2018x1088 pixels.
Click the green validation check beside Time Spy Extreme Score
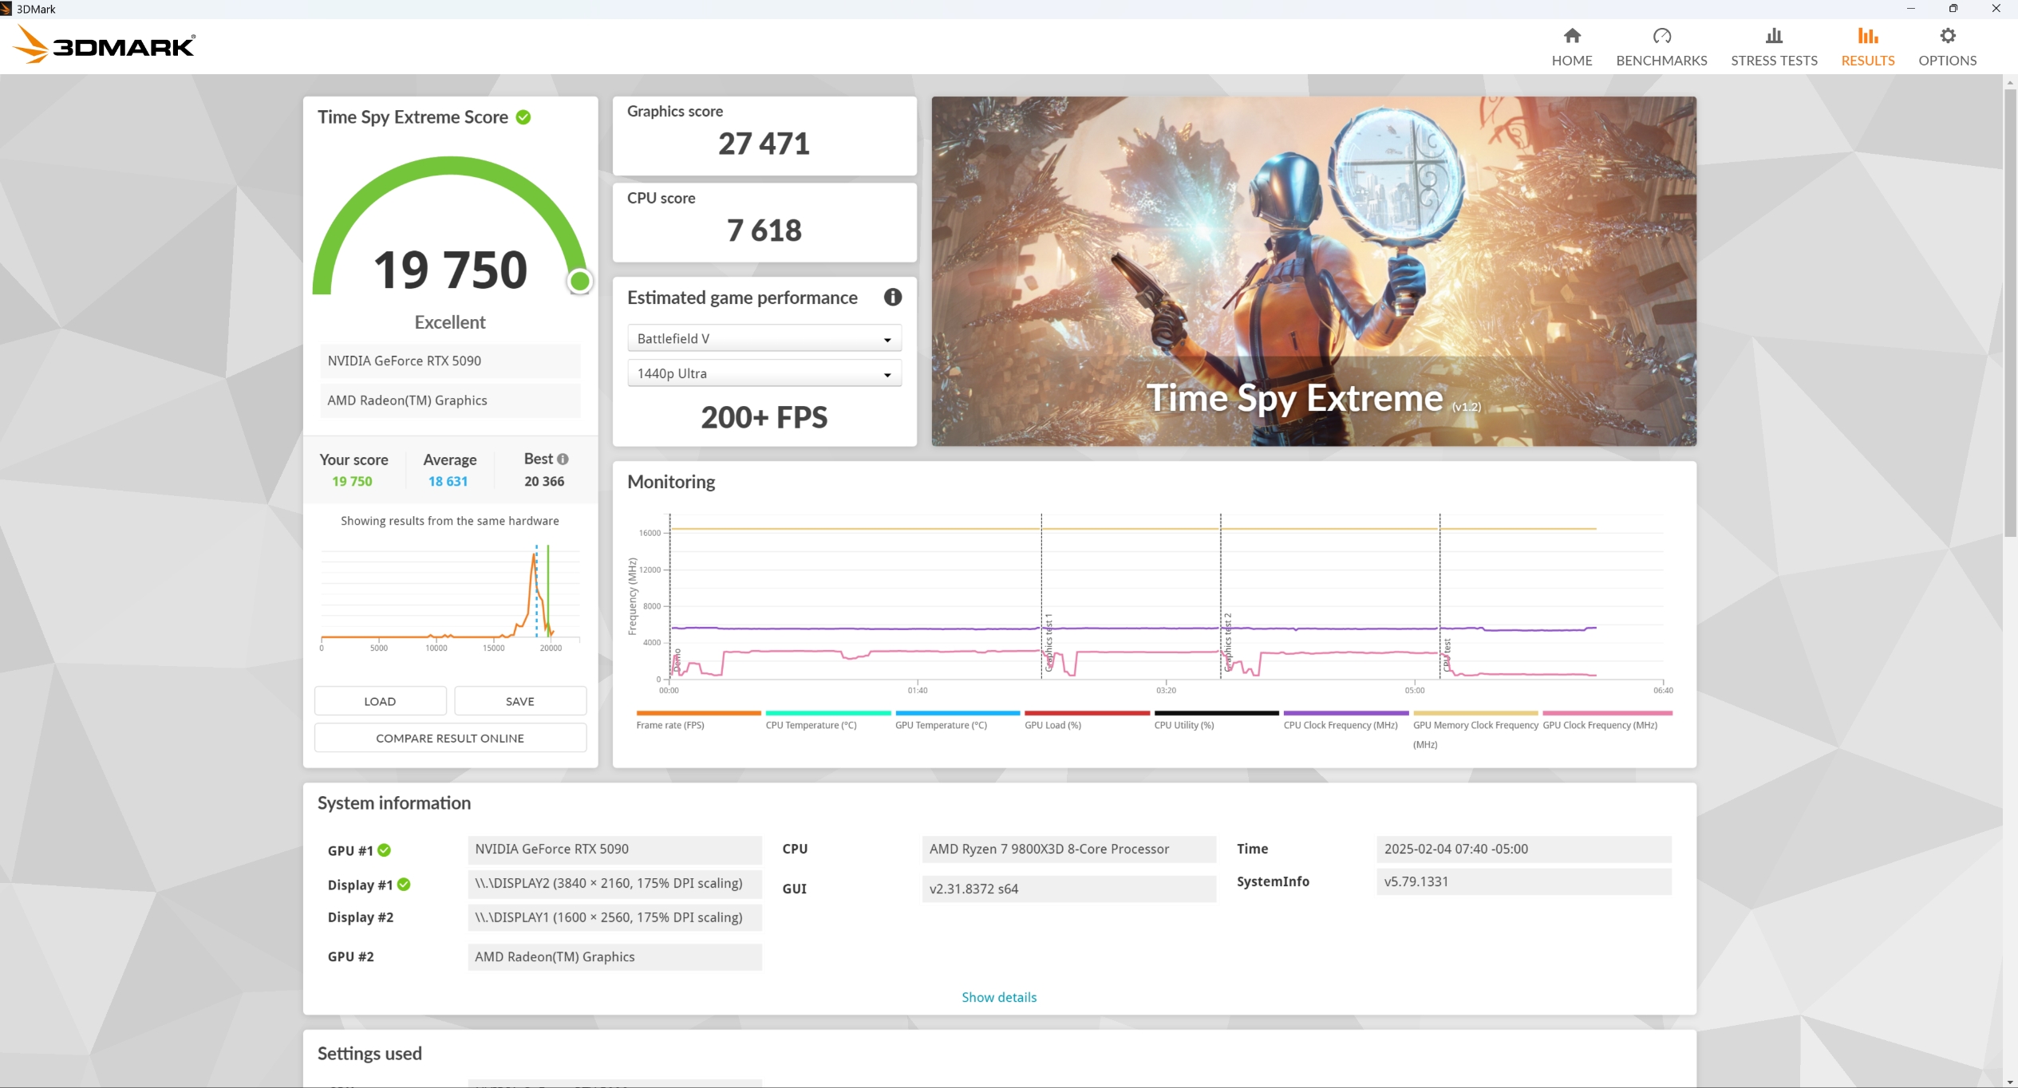click(x=523, y=117)
